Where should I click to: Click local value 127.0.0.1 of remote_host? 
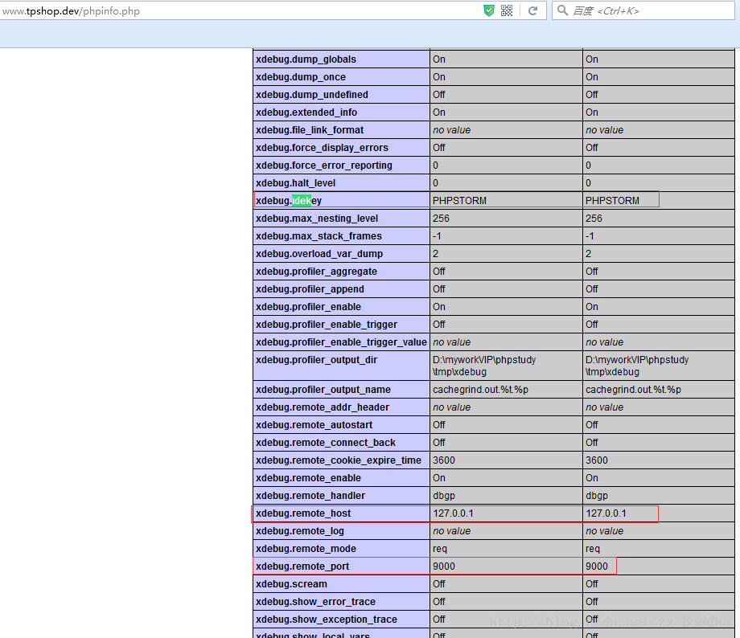point(453,513)
